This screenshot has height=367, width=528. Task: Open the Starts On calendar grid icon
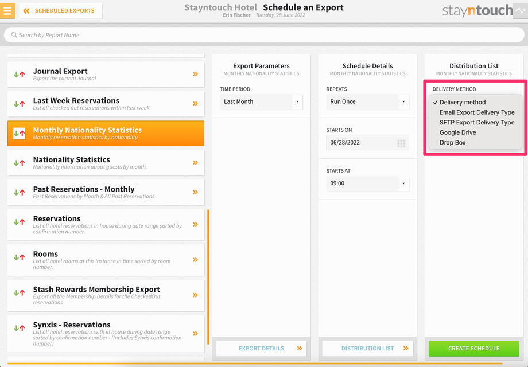(x=401, y=143)
